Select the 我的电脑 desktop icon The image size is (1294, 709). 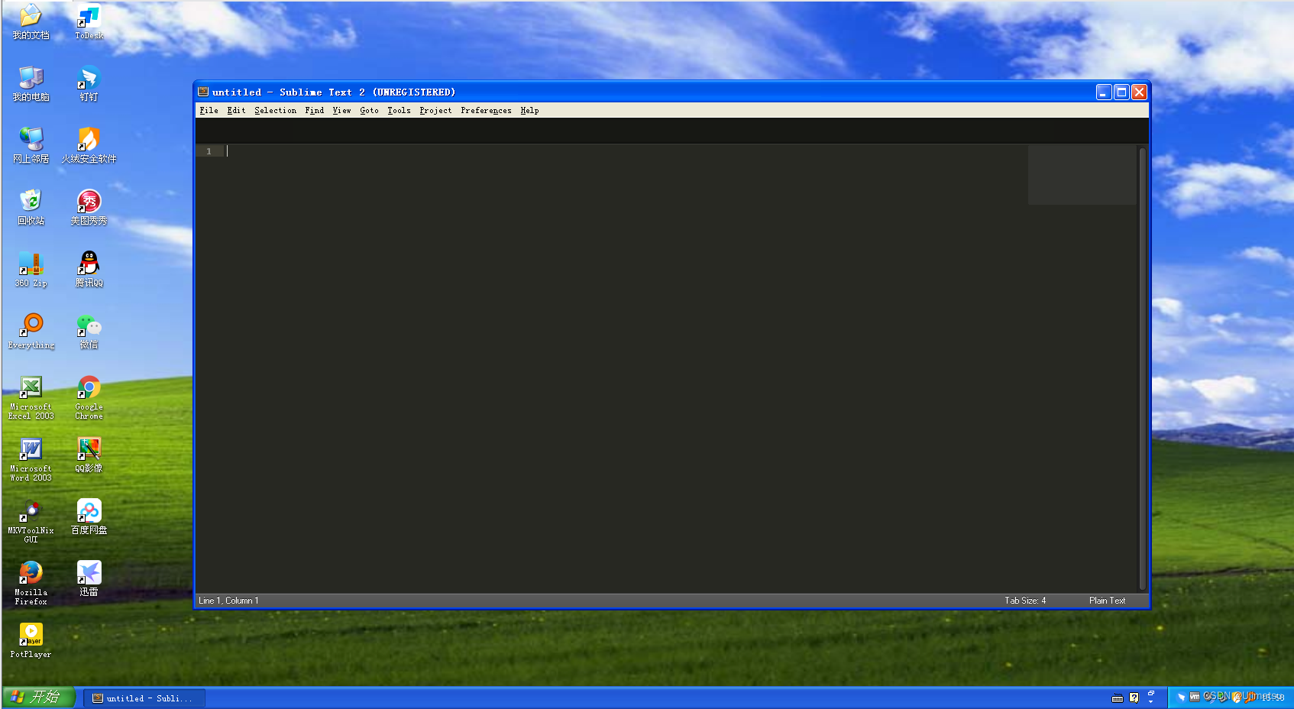[x=31, y=83]
